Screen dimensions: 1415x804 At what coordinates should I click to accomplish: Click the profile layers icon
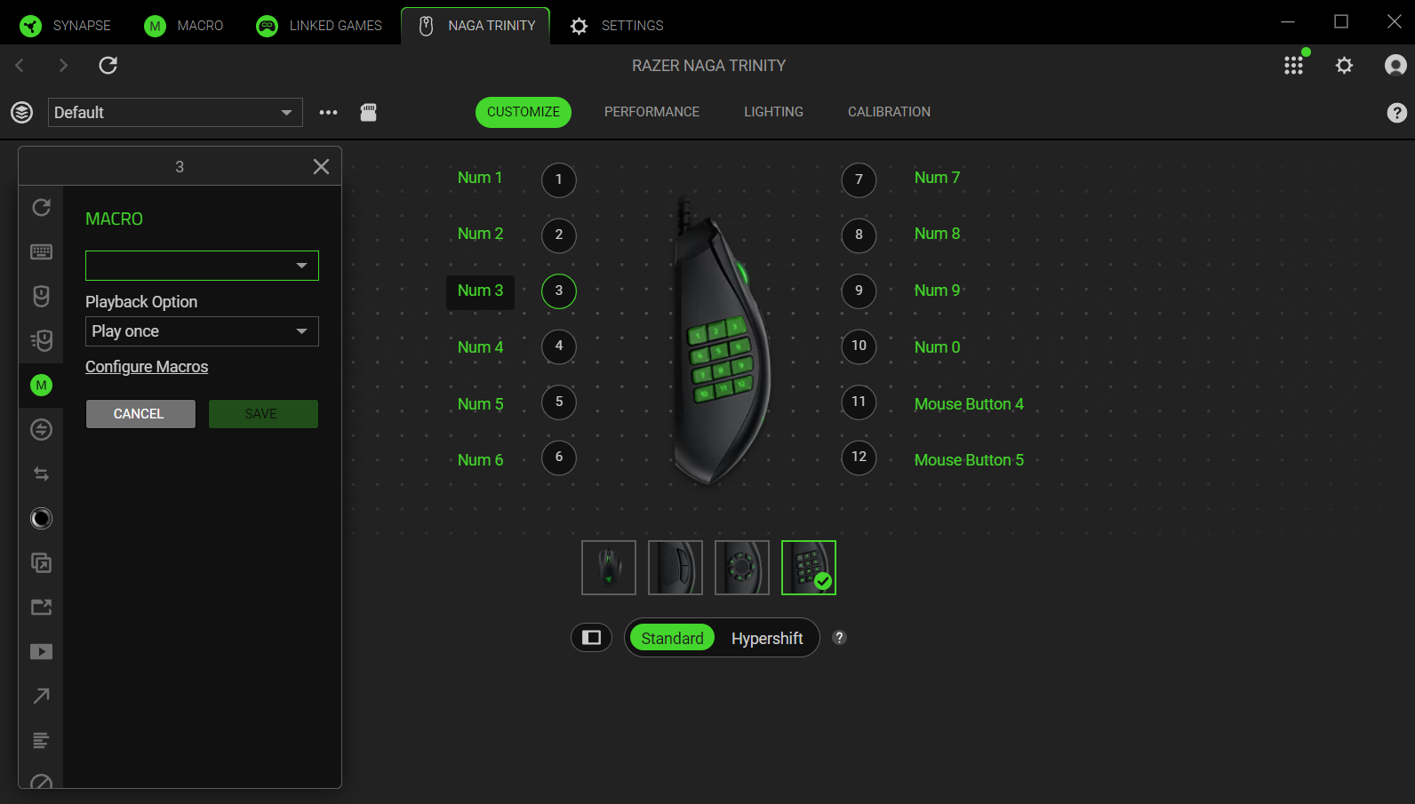click(22, 113)
